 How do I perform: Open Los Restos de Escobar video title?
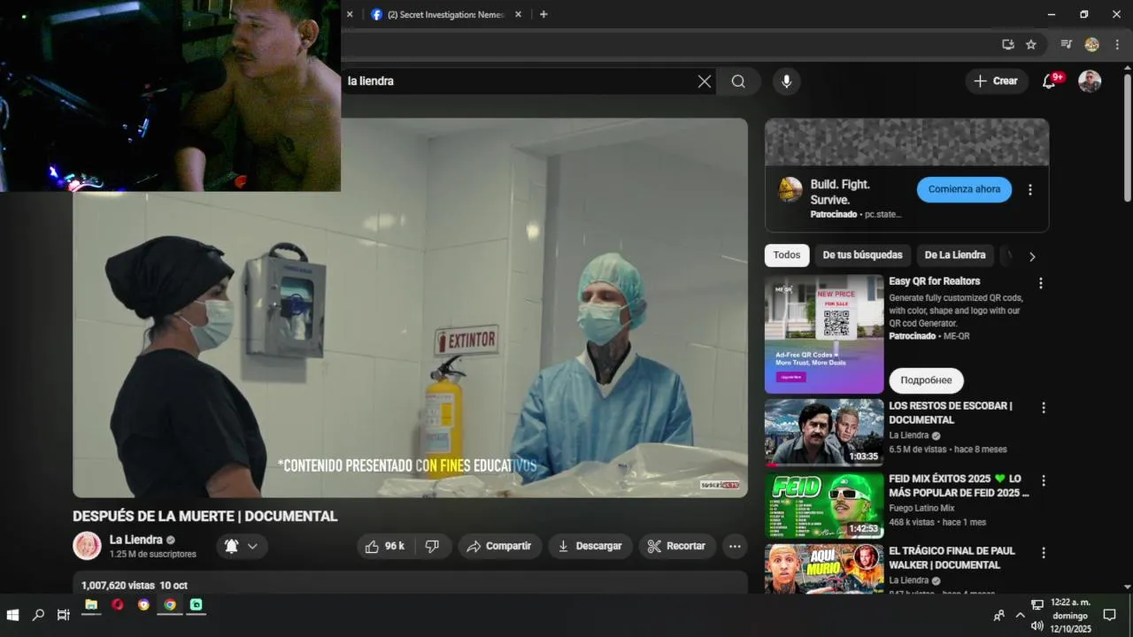coord(951,413)
